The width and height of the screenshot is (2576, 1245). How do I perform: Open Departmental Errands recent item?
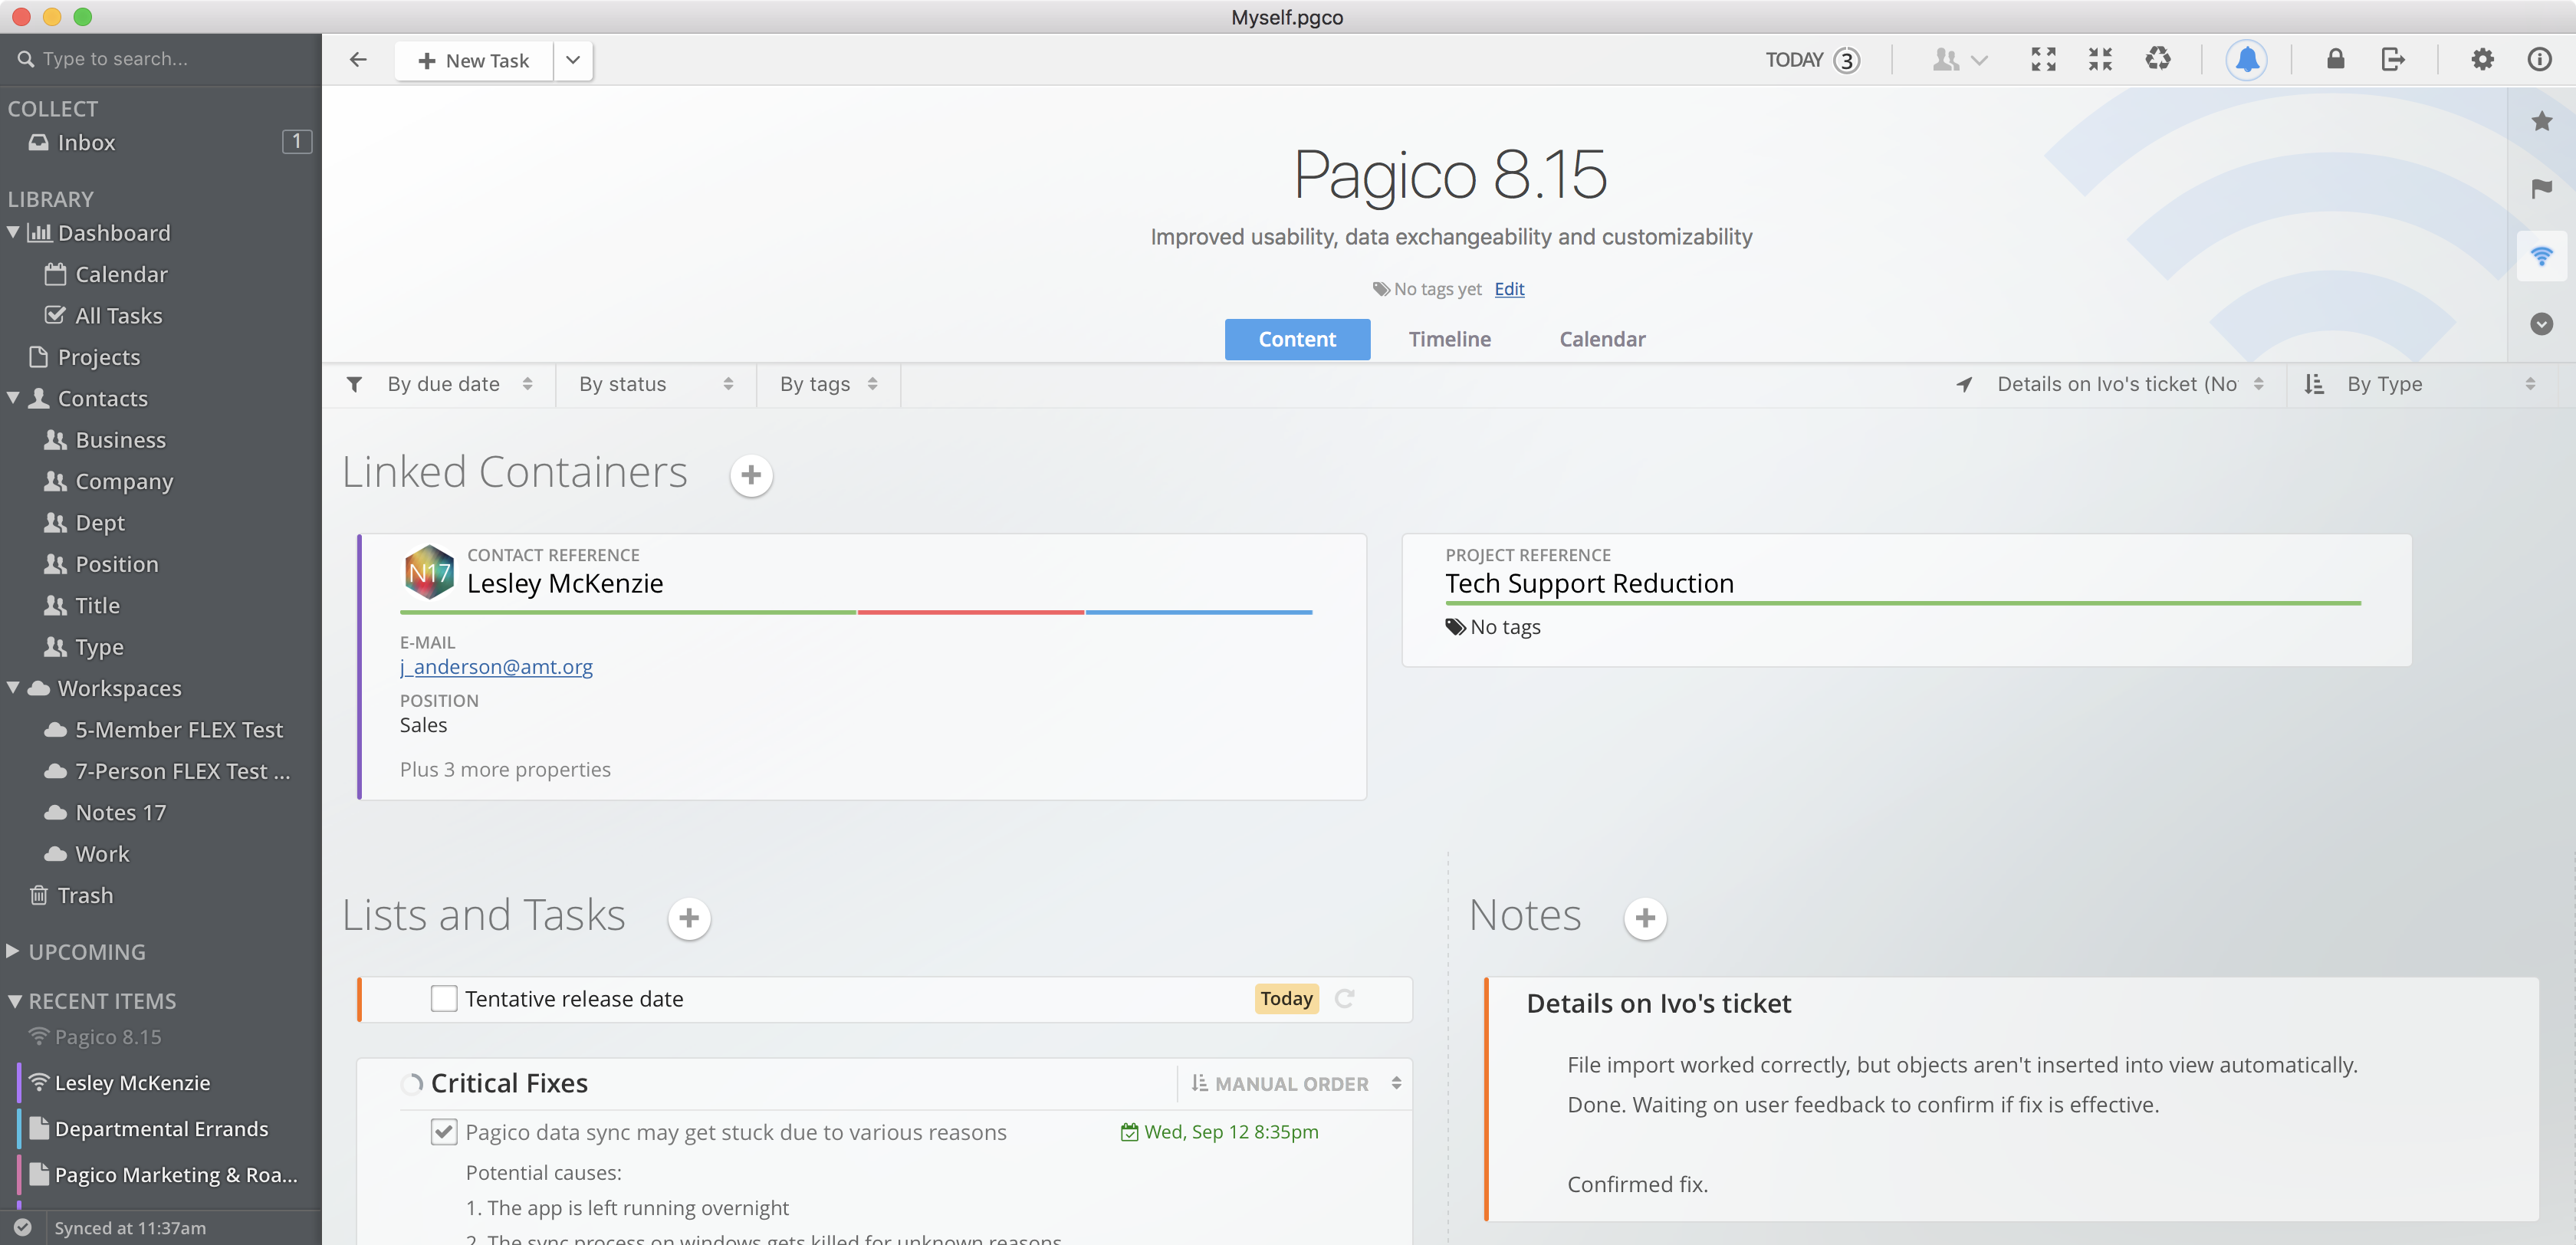(160, 1129)
